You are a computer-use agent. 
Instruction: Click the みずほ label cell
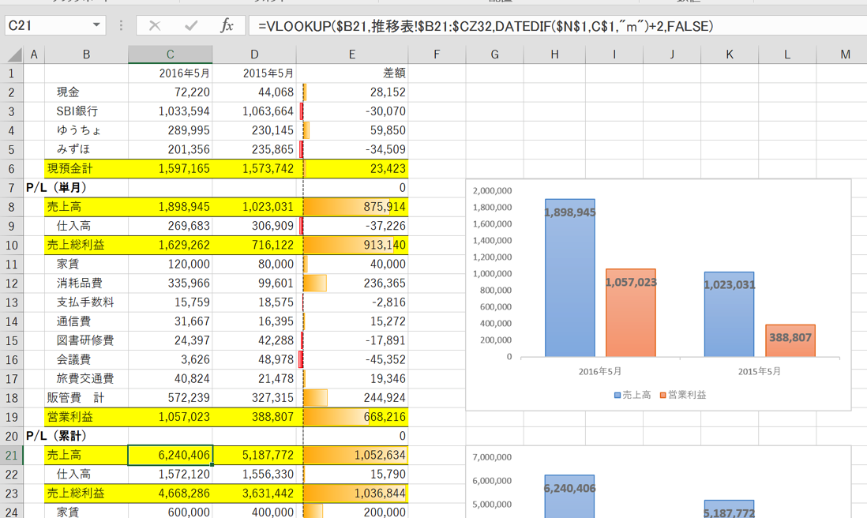86,149
